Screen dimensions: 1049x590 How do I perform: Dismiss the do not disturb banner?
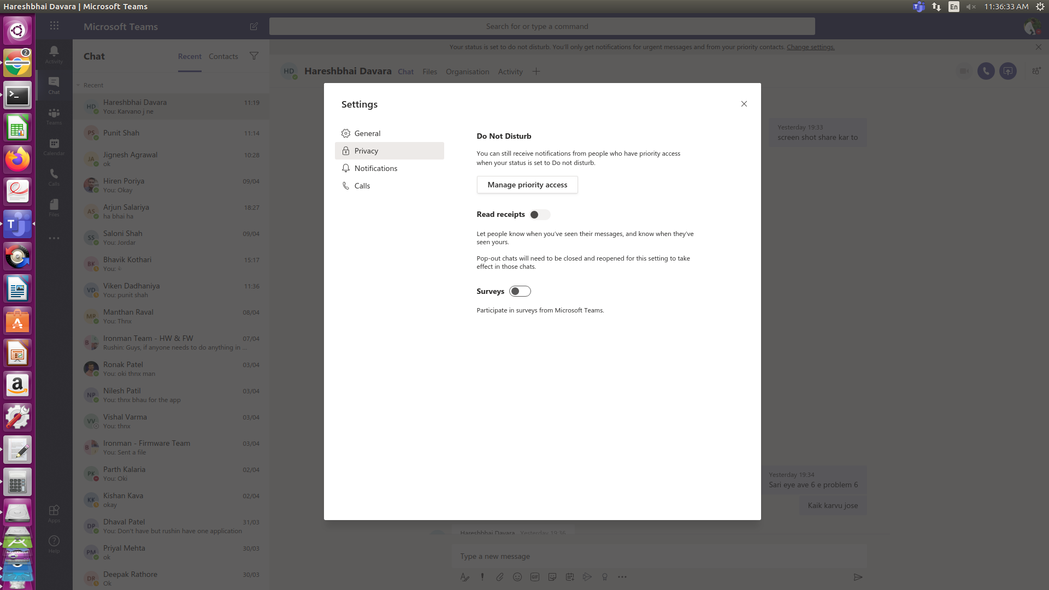coord(1039,47)
